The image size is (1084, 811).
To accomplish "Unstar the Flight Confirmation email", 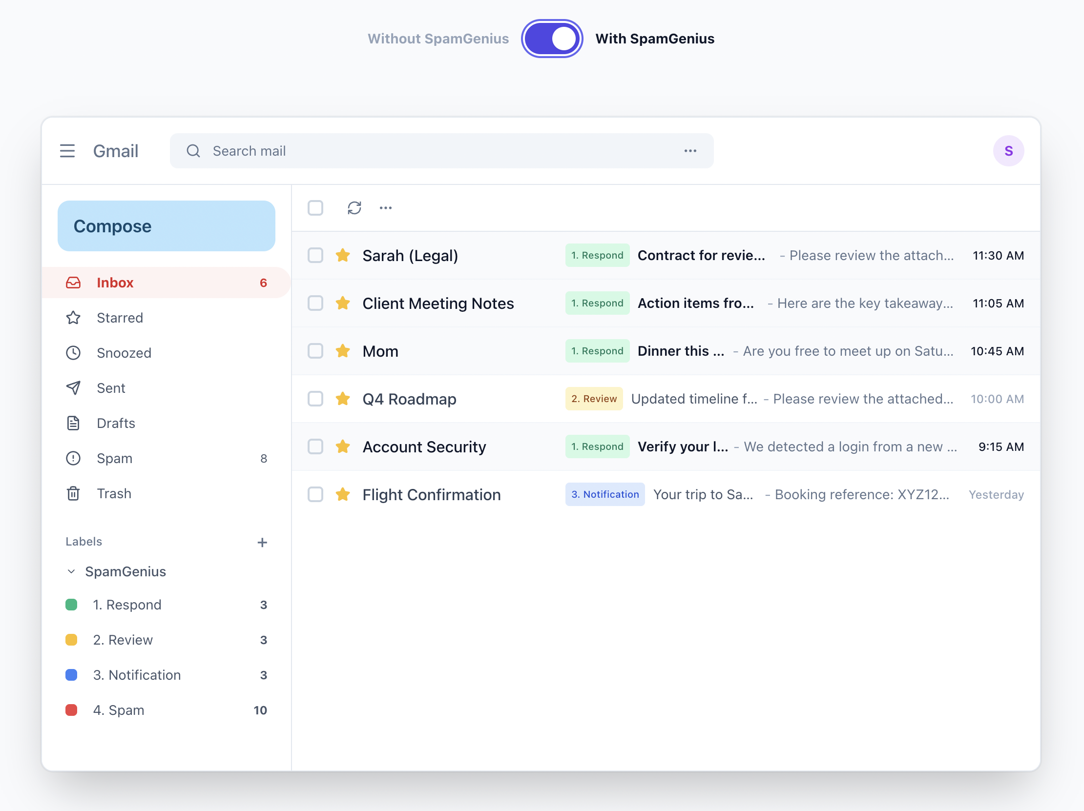I will (x=343, y=494).
